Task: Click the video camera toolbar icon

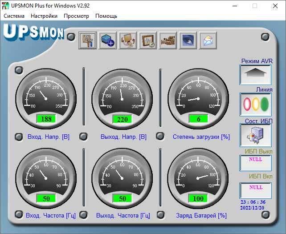Action: point(168,40)
